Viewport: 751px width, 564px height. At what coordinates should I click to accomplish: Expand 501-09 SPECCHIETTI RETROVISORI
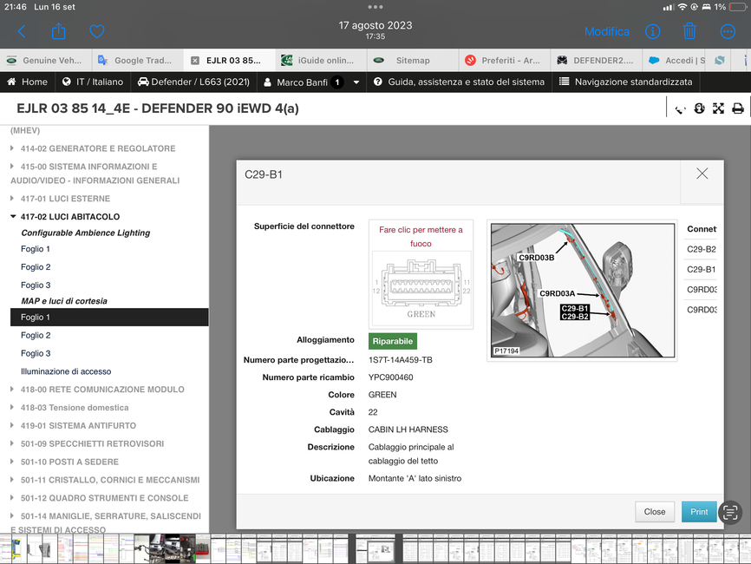tap(12, 443)
